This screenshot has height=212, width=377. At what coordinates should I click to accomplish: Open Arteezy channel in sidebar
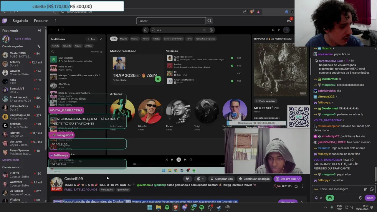tap(23, 64)
